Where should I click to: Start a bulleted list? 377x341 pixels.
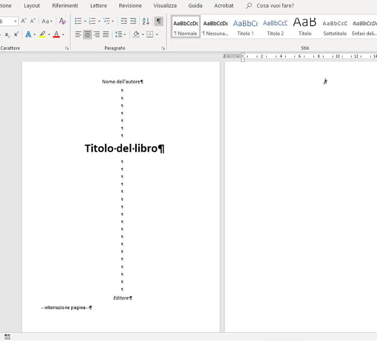pyautogui.click(x=78, y=21)
